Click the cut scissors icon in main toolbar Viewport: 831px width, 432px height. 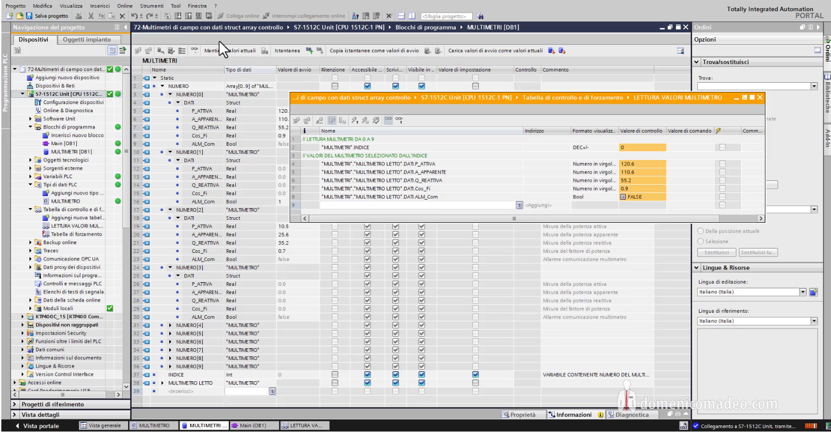pos(91,16)
